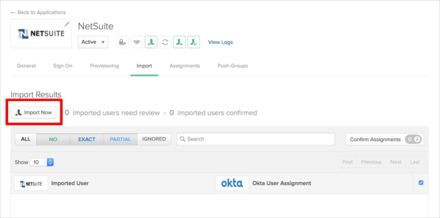This screenshot has width=440, height=218.
Task: Click the Previous pagination button
Action: click(371, 162)
